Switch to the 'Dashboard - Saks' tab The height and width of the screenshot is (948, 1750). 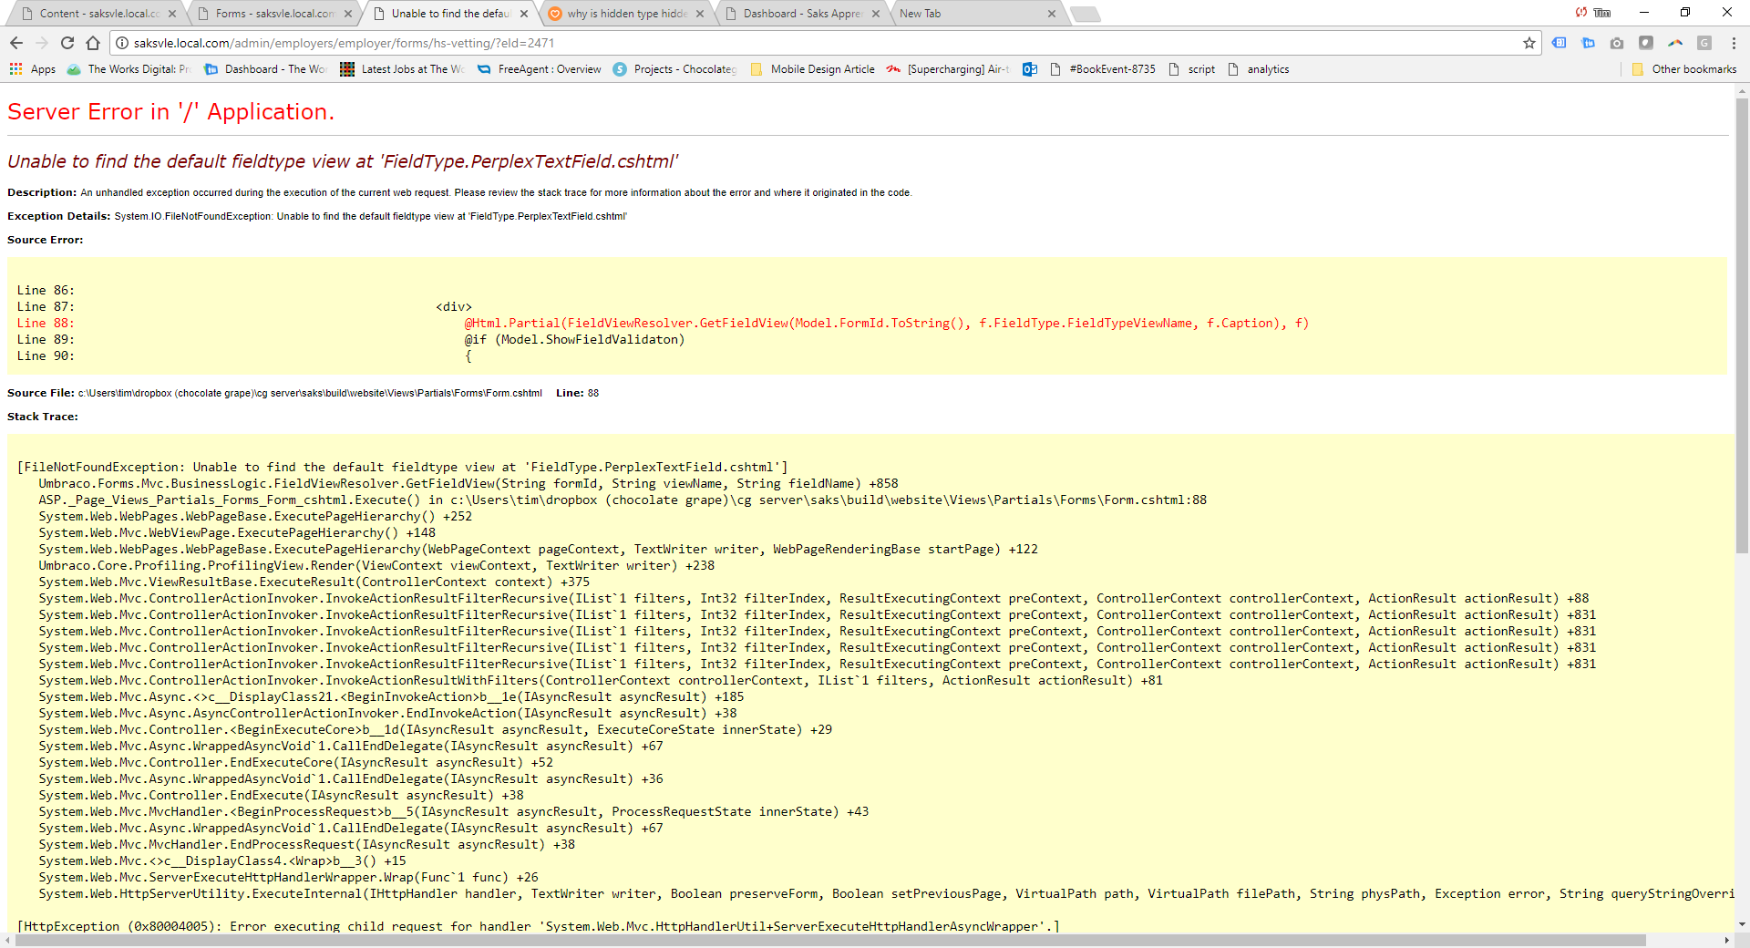[x=800, y=14]
